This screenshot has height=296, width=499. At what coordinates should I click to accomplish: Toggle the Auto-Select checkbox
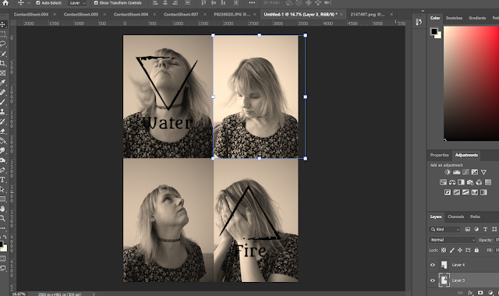coord(38,3)
